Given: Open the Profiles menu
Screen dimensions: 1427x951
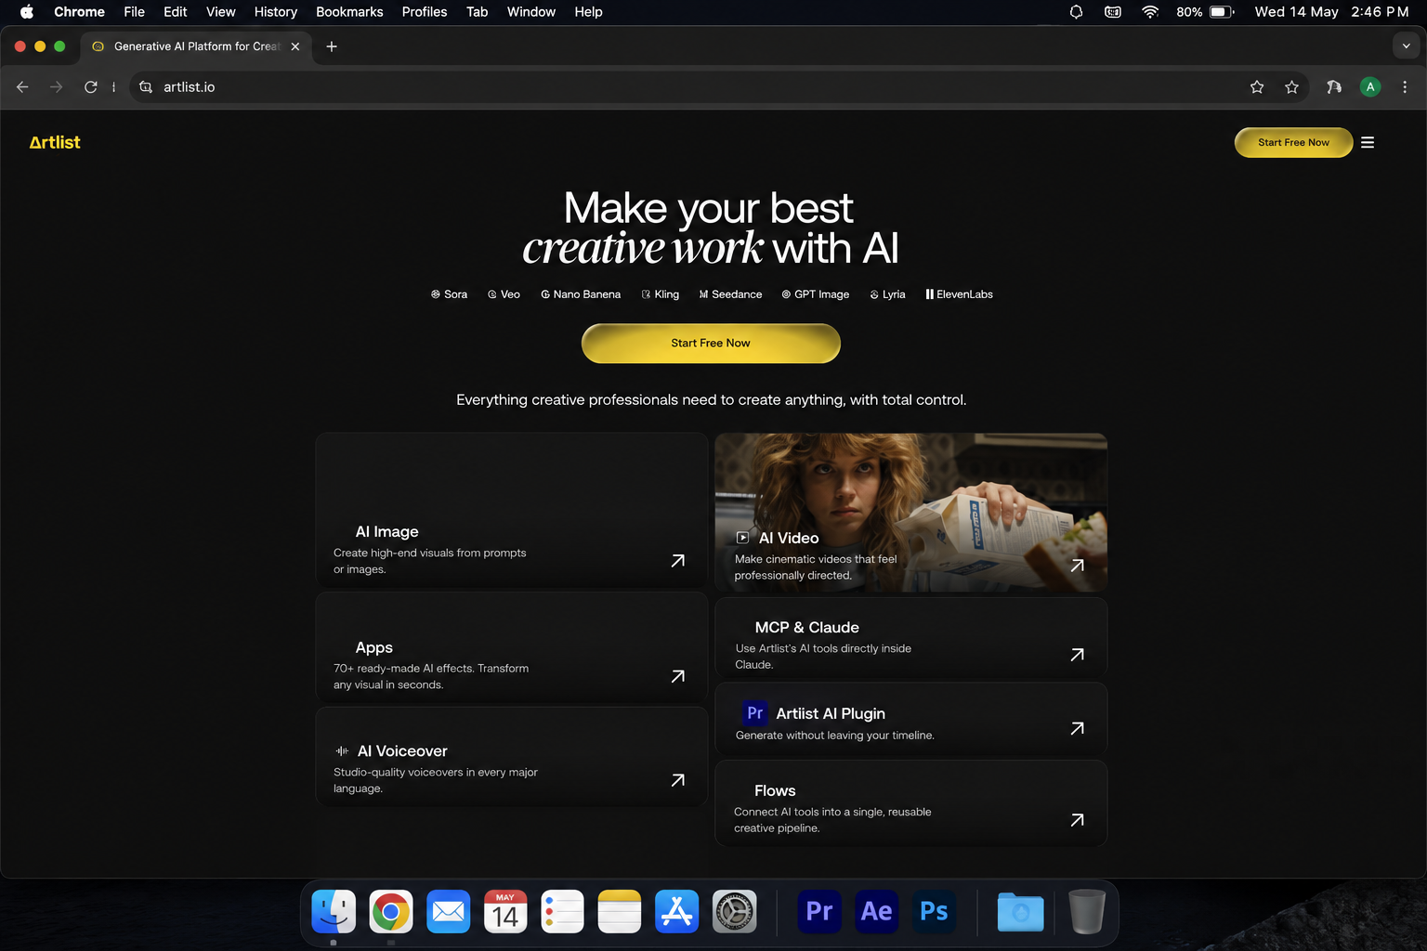Looking at the screenshot, I should click(425, 12).
